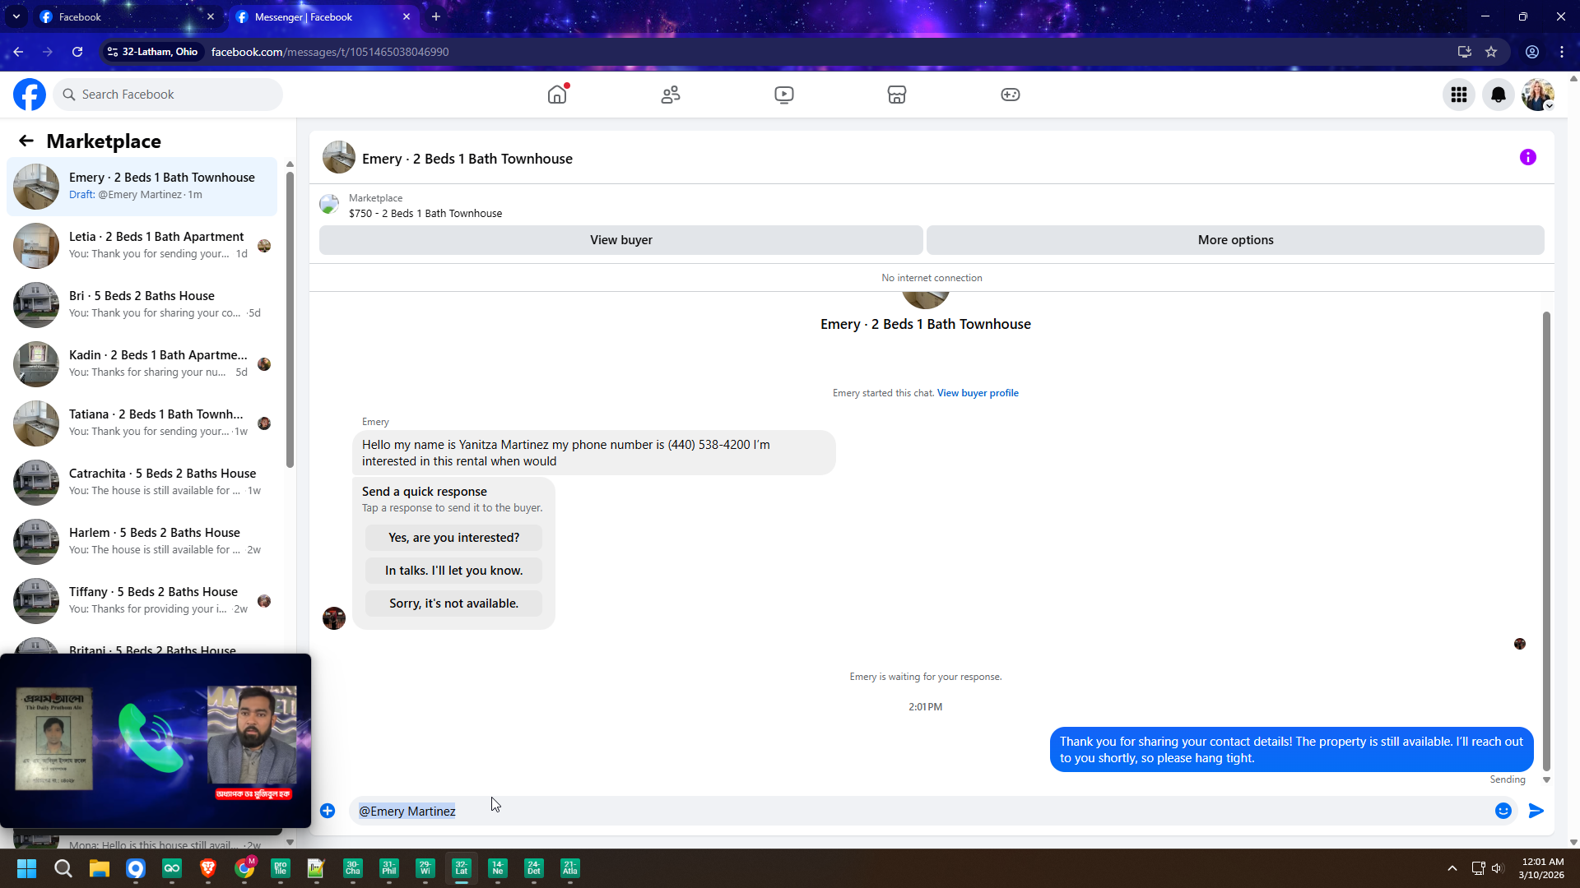Image resolution: width=1580 pixels, height=888 pixels.
Task: Open the notifications bell
Action: tap(1498, 95)
